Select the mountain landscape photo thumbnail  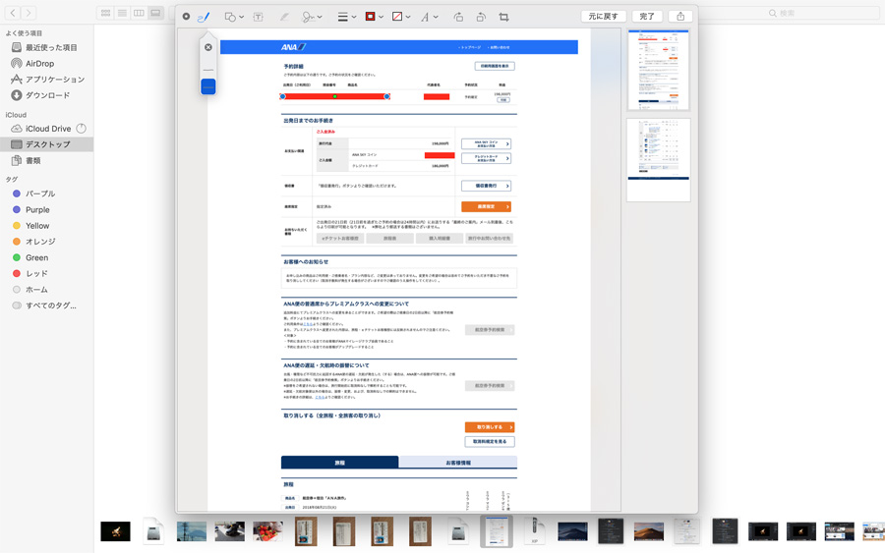coord(192,531)
